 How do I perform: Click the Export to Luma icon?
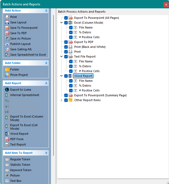pos(7,90)
